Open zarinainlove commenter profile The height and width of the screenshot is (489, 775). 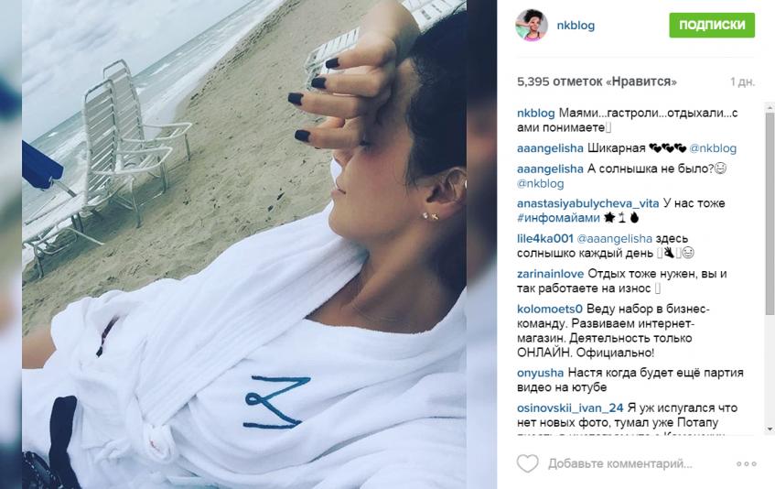click(x=550, y=274)
